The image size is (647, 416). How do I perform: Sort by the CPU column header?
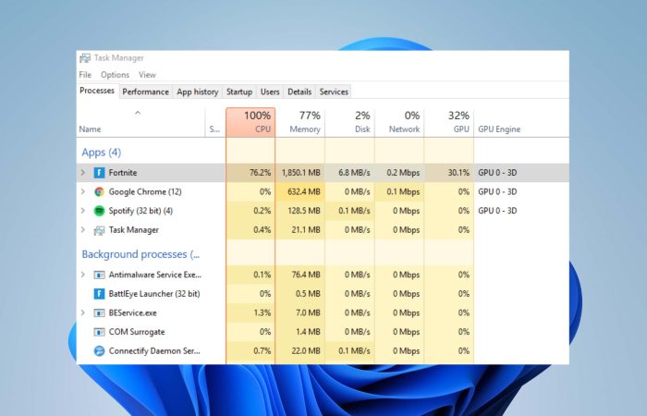pos(250,122)
